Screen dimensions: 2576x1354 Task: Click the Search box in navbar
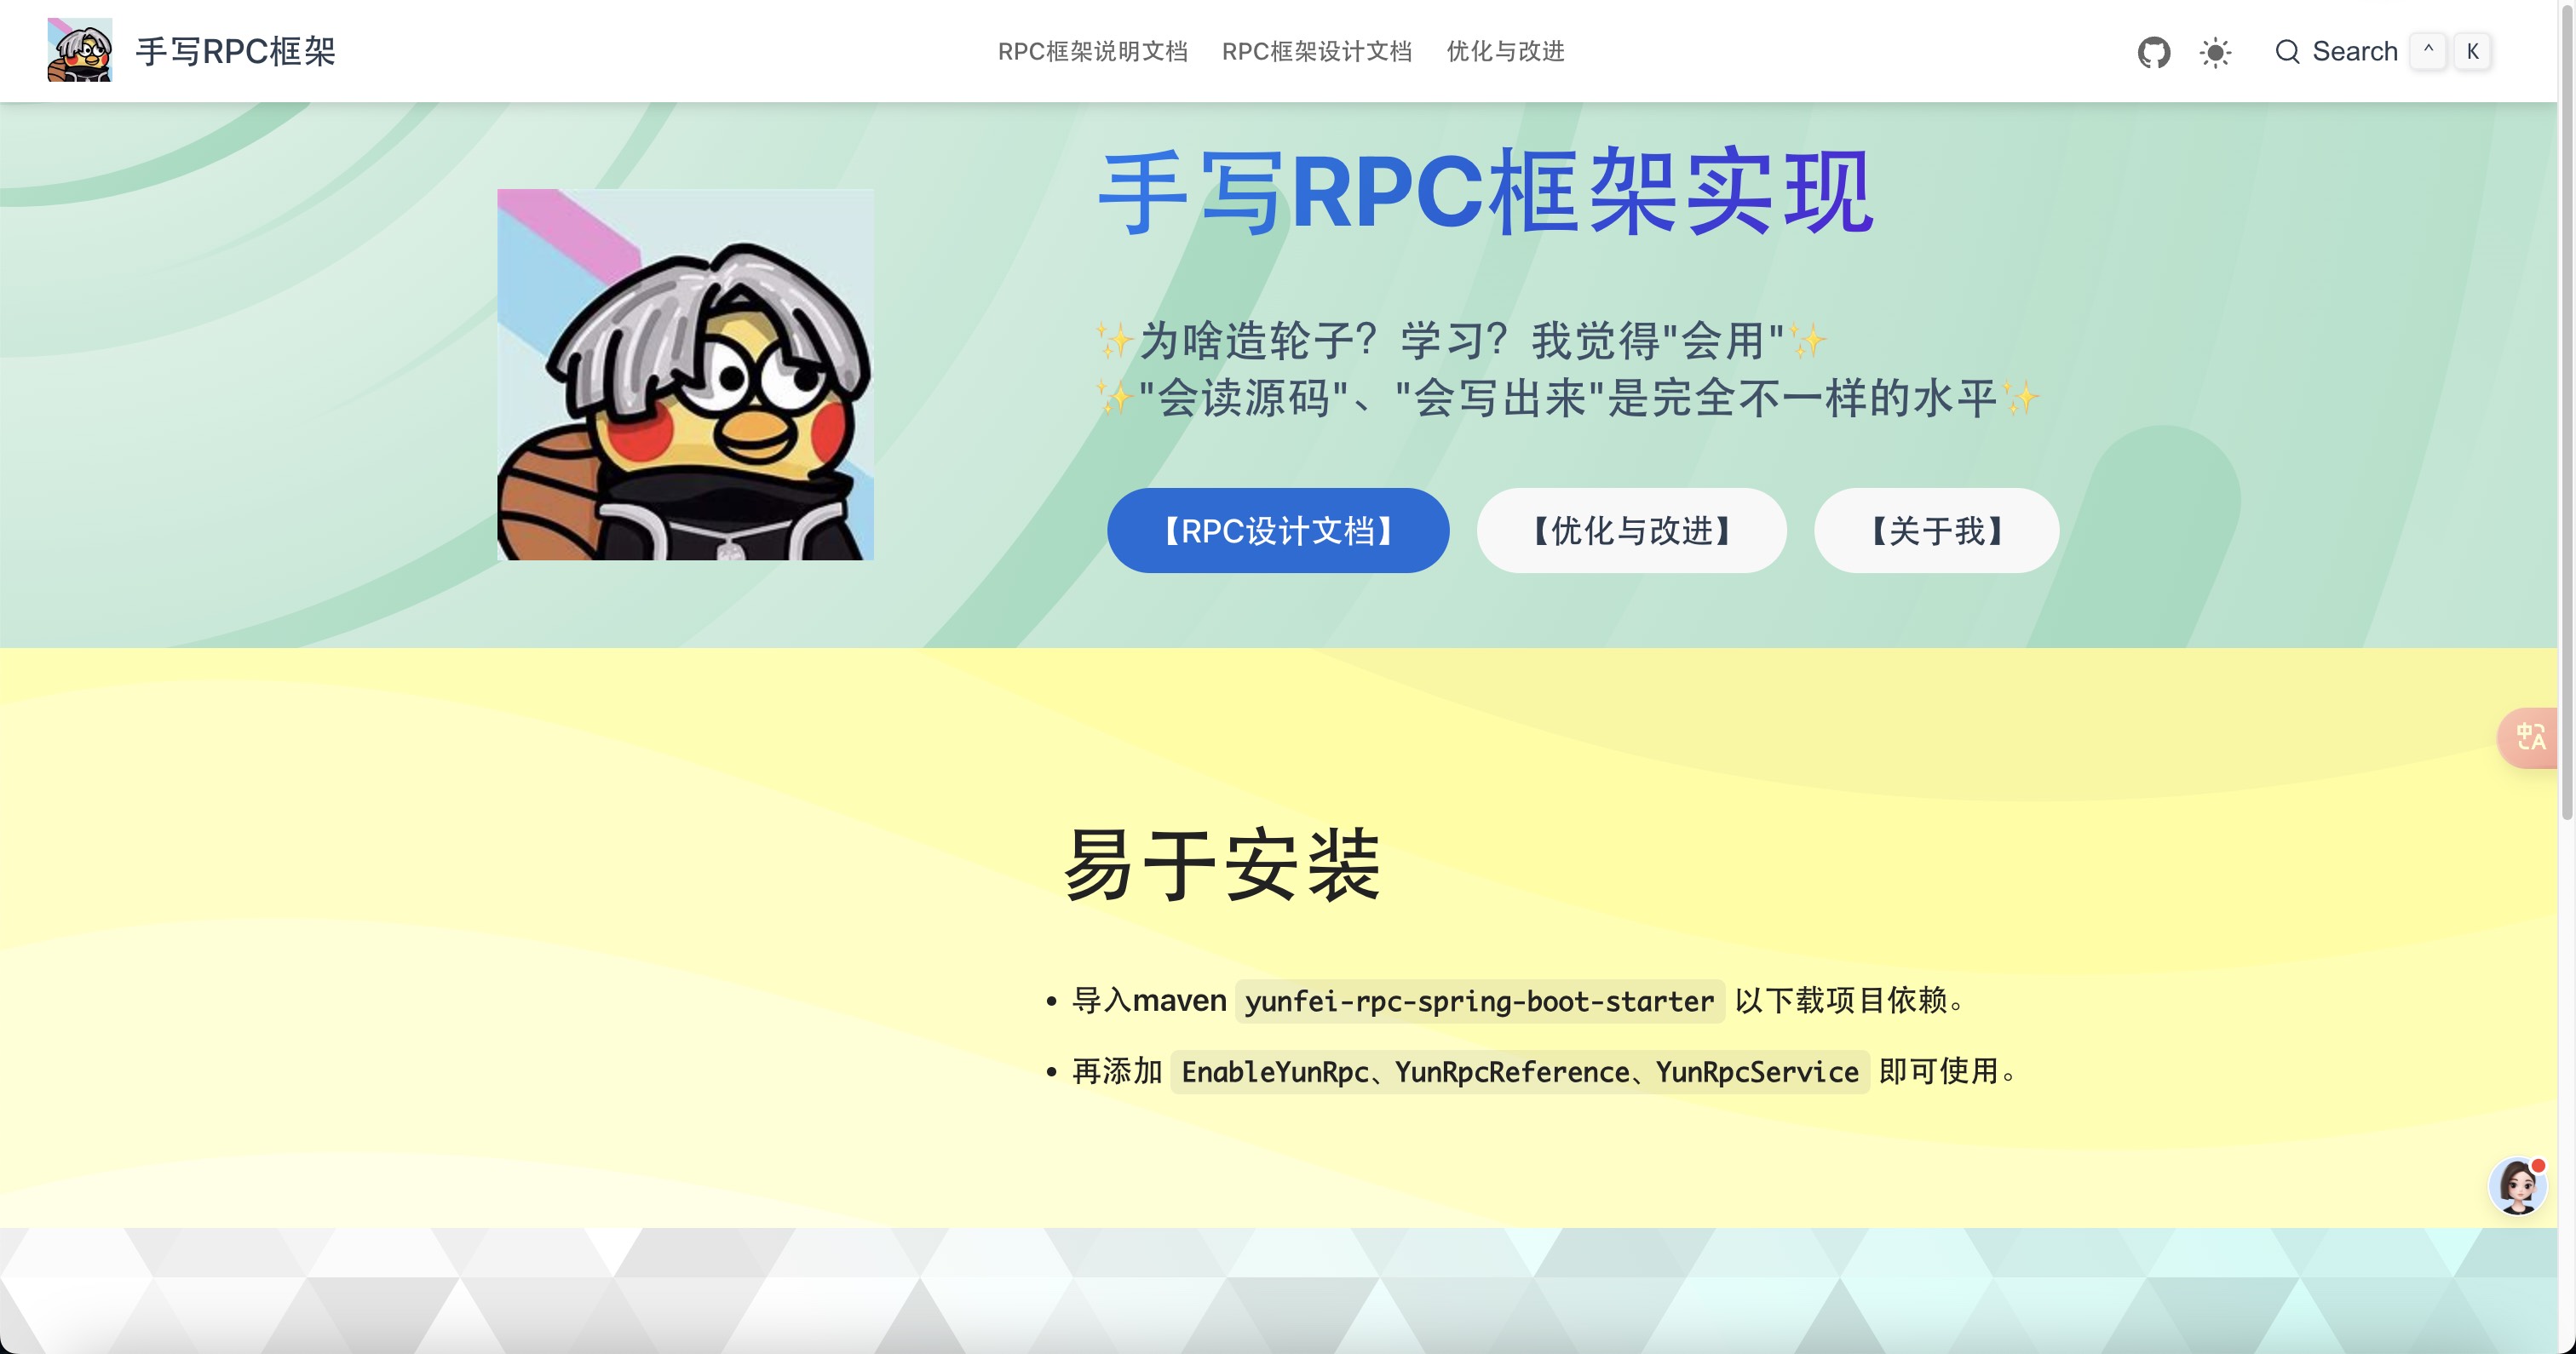[x=2381, y=52]
